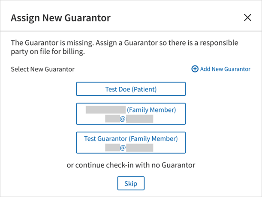Click the (Patient) text in the first option
262x197 pixels.
pos(144,89)
